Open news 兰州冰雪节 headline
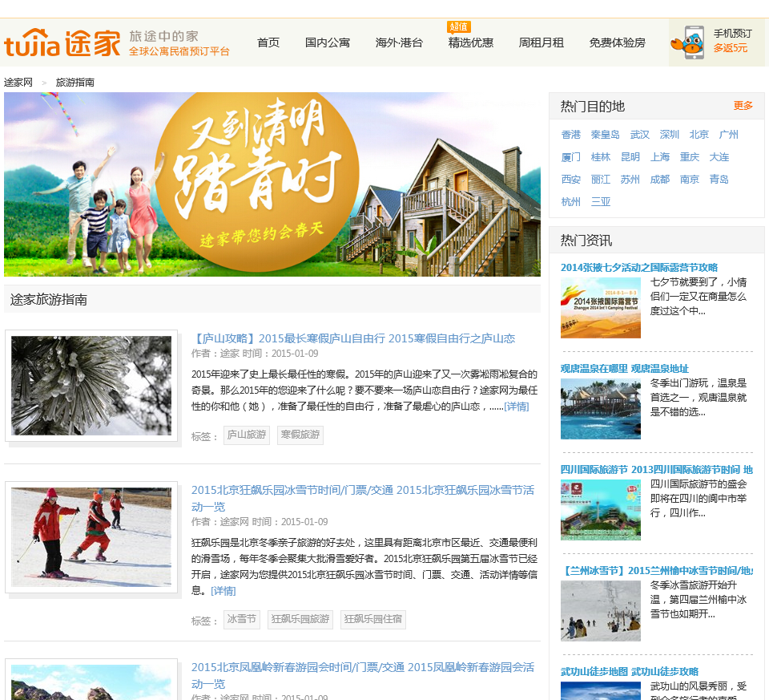Image resolution: width=769 pixels, height=700 pixels. pos(657,571)
